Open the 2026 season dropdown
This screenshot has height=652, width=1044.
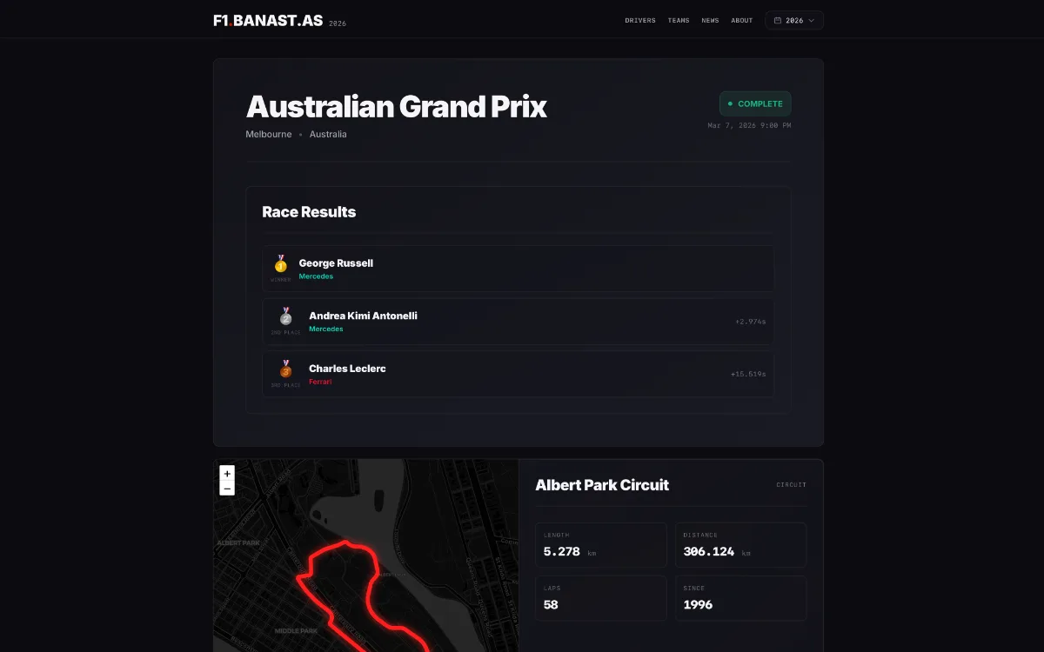click(x=793, y=20)
